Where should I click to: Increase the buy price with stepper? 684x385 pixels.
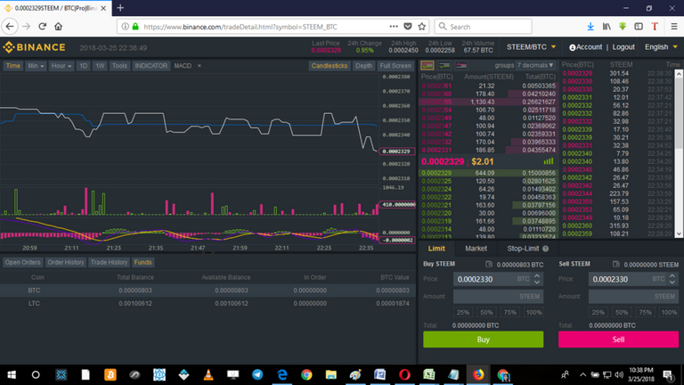click(x=537, y=276)
